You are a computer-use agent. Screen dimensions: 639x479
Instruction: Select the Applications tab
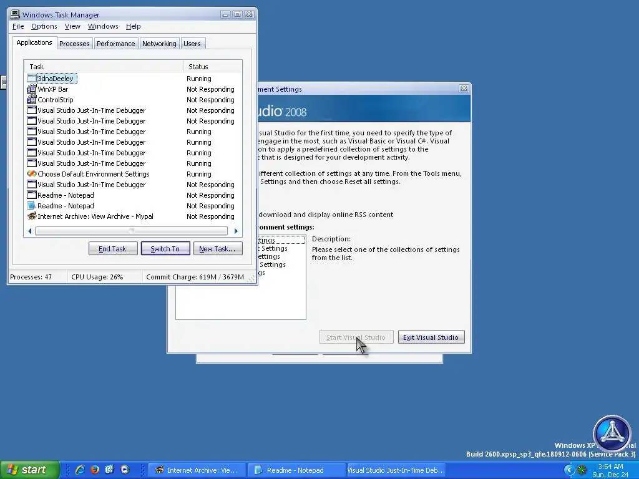pos(34,42)
